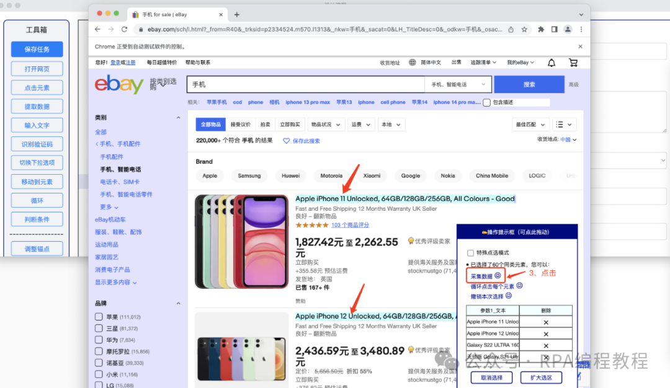
Task: Click the heart icon to save search
Action: [286, 141]
